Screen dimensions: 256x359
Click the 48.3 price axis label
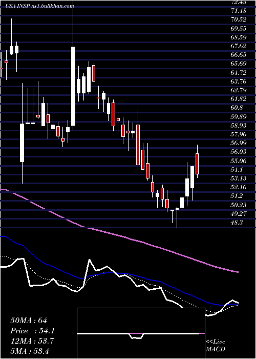point(237,223)
